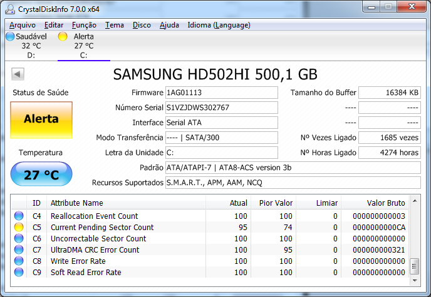
Task: Click the attribute list scrollbar thumb
Action: pyautogui.click(x=415, y=266)
